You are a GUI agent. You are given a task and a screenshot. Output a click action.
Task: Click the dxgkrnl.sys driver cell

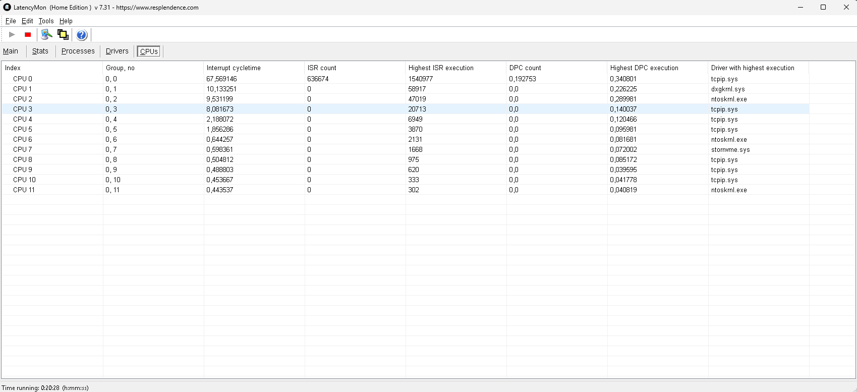click(x=728, y=89)
